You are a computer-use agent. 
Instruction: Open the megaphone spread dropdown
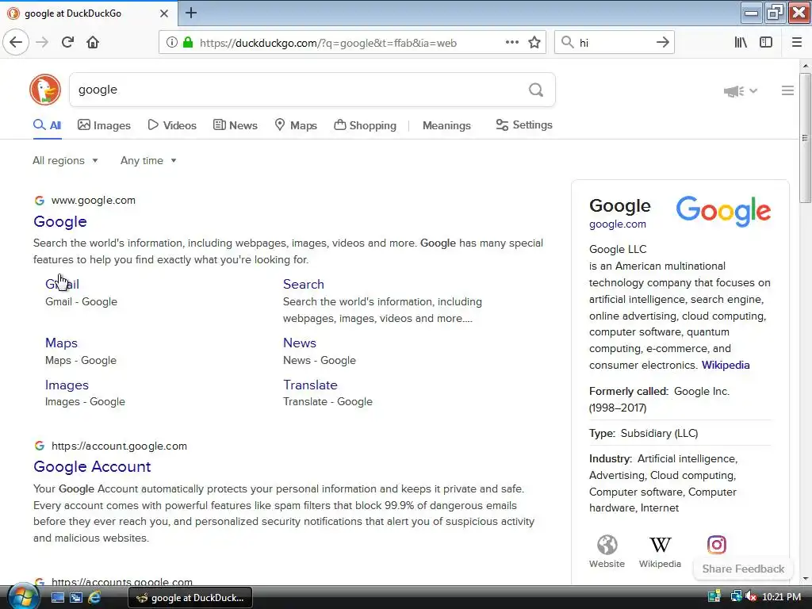(x=741, y=91)
